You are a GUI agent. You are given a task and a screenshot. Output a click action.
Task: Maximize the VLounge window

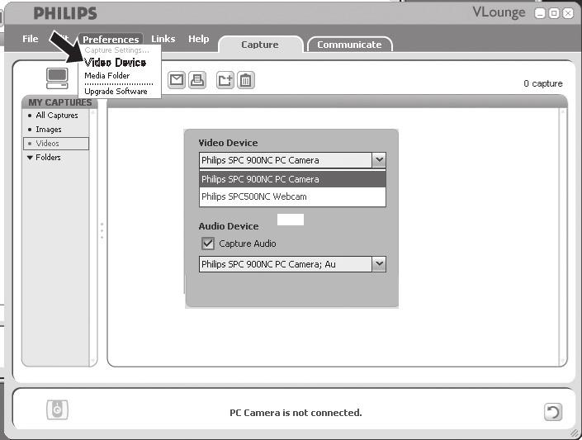click(x=554, y=14)
